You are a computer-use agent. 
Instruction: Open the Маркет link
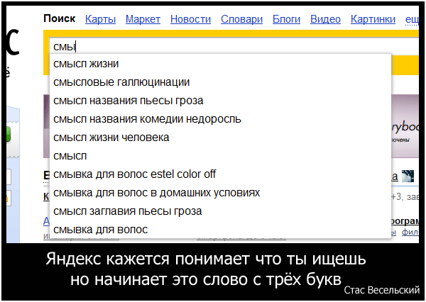(x=143, y=19)
